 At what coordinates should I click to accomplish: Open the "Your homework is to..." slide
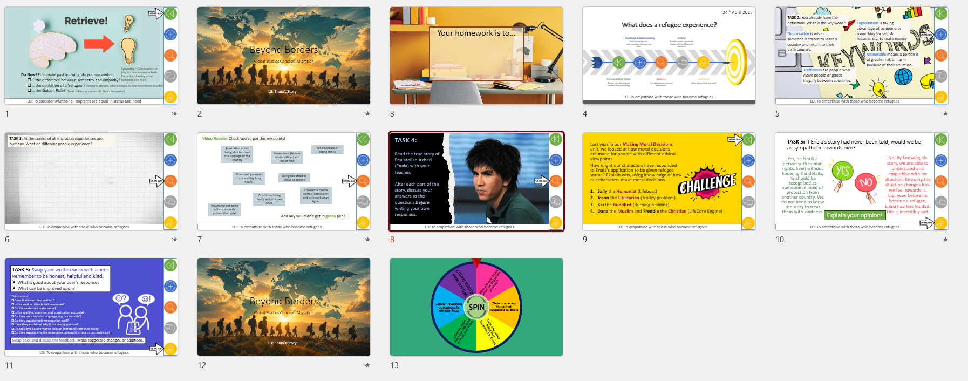click(476, 56)
